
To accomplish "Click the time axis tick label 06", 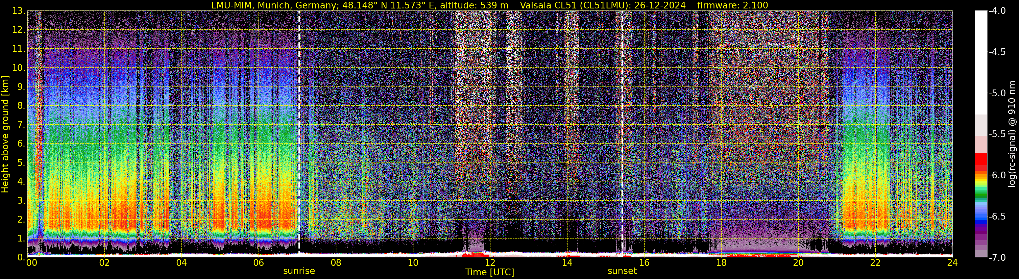I will tap(258, 263).
